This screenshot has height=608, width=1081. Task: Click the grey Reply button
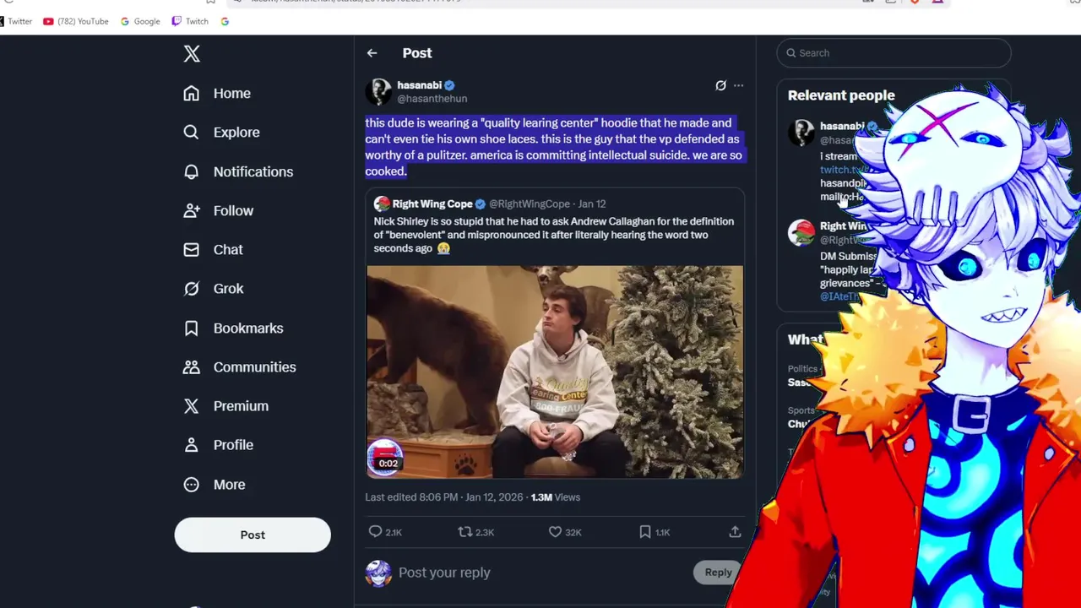tap(718, 573)
